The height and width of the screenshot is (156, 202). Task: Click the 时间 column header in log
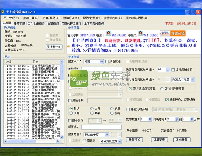(17, 62)
